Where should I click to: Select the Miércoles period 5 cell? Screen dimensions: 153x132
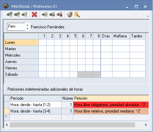74,55
